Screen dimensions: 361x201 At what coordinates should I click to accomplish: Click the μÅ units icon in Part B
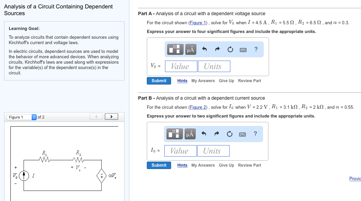tap(190, 134)
